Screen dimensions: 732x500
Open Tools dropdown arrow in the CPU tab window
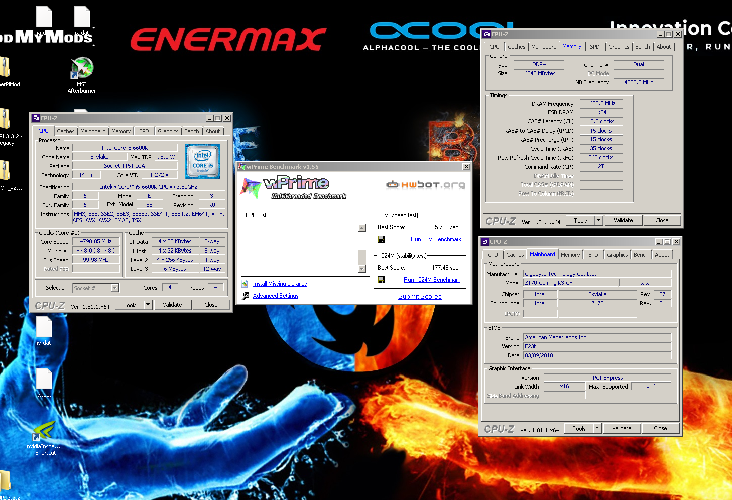click(x=148, y=305)
